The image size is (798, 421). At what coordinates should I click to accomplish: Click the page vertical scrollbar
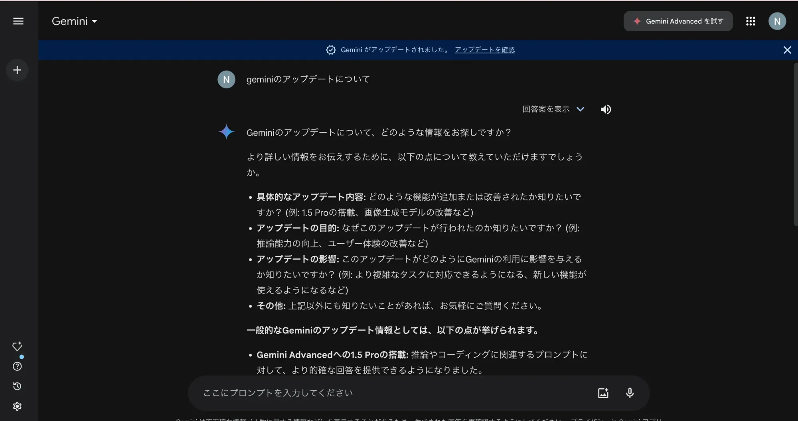coord(796,144)
